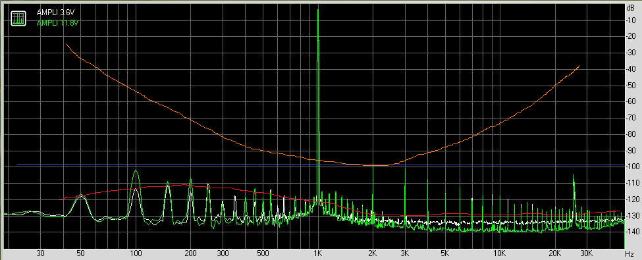Click the spectrum analyzer icon in the legend
Image resolution: width=642 pixels, height=260 pixels.
pyautogui.click(x=18, y=18)
